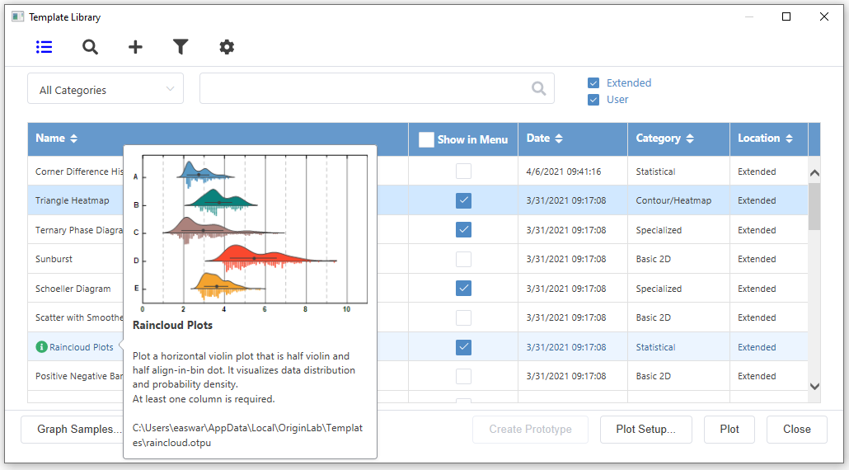Open settings via the gear icon
849x470 pixels.
pyautogui.click(x=227, y=47)
